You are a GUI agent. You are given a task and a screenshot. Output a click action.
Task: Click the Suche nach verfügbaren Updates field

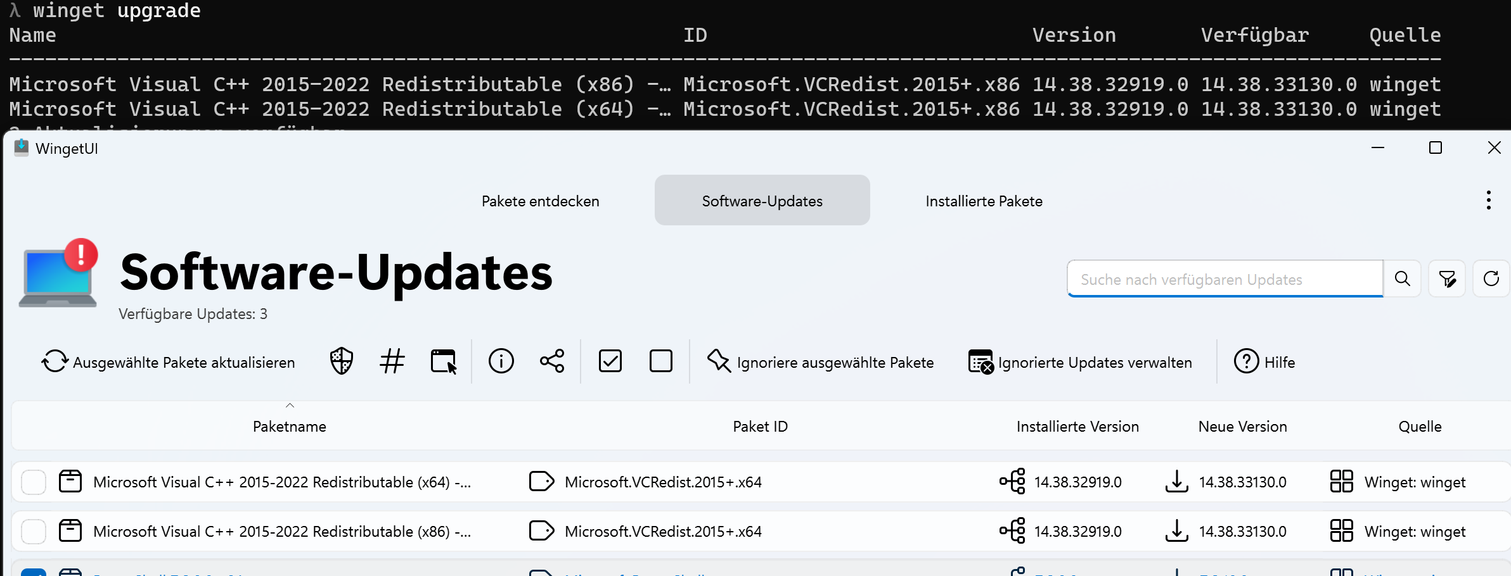1225,279
